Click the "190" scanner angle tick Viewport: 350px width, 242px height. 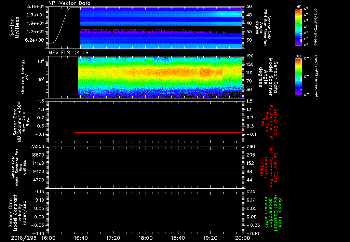coord(250,56)
